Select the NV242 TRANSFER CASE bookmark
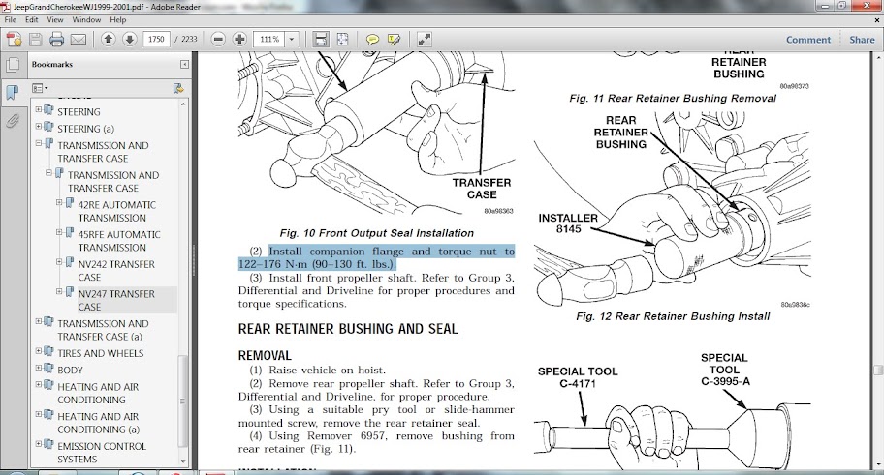884x475 pixels. 116,271
